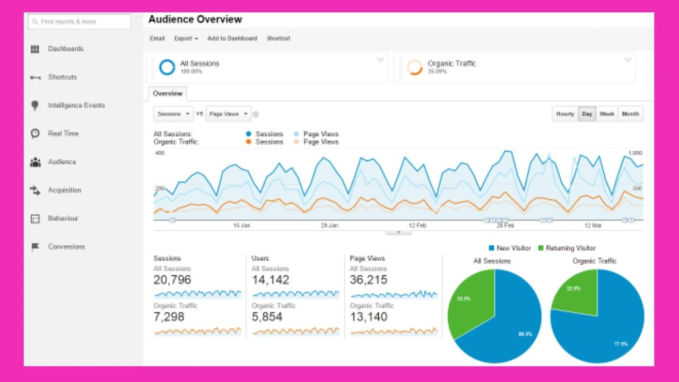Click the Page Views sparkline under 36,215
This screenshot has width=679, height=382.
[x=394, y=293]
